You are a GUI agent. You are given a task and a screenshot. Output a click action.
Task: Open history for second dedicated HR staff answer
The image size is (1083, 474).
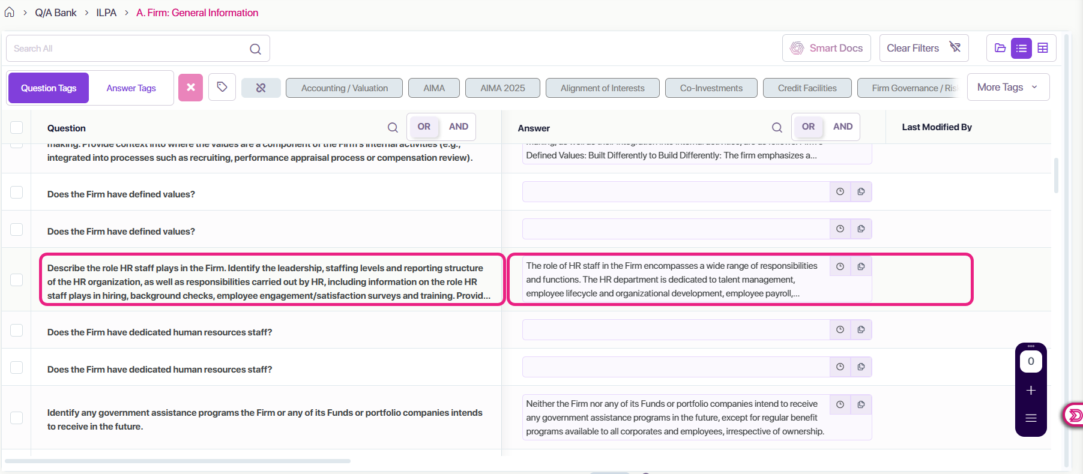(x=840, y=367)
